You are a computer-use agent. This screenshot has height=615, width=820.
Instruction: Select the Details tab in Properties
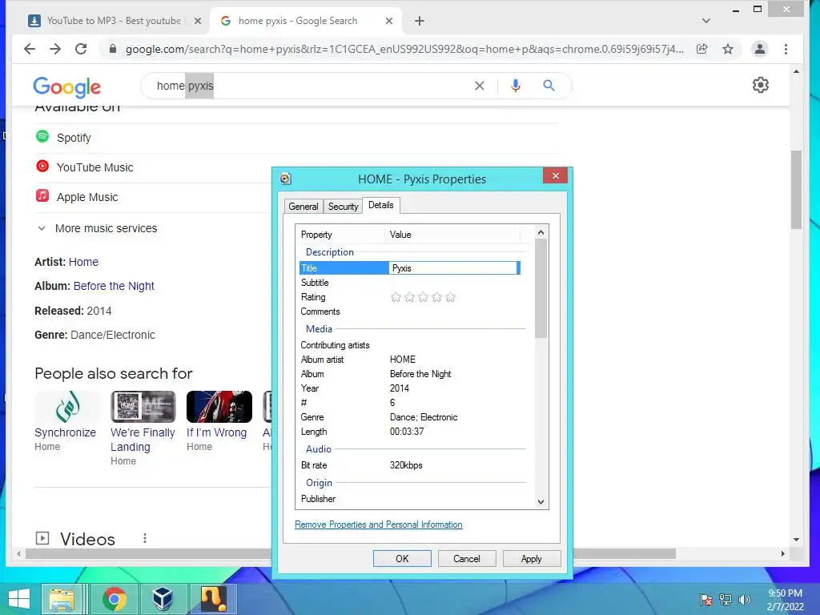(380, 205)
